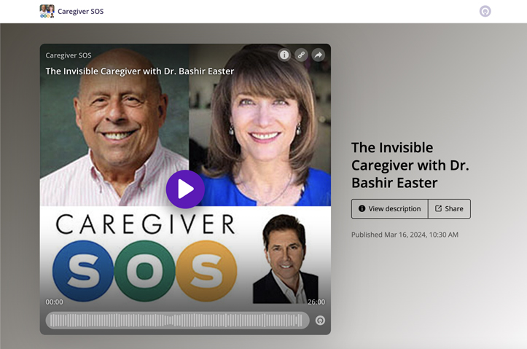The image size is (527, 349).
Task: Click the Published Mar 16, 2024 text
Action: click(x=405, y=235)
